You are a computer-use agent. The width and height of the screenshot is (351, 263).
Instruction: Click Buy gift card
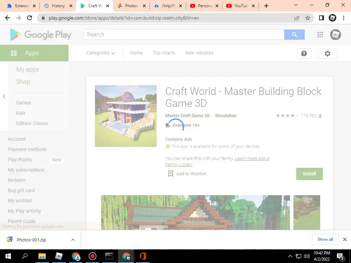21,190
